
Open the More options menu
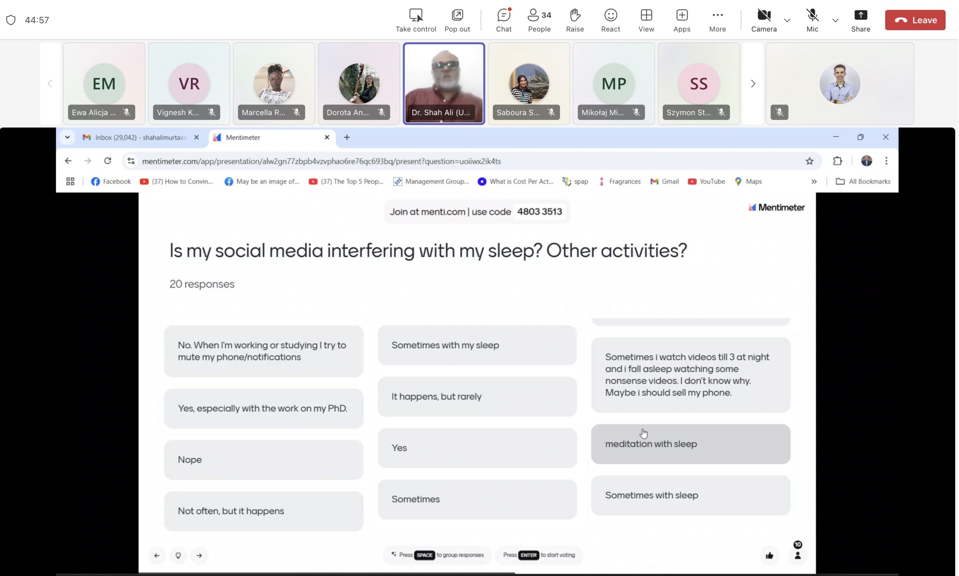(x=717, y=20)
